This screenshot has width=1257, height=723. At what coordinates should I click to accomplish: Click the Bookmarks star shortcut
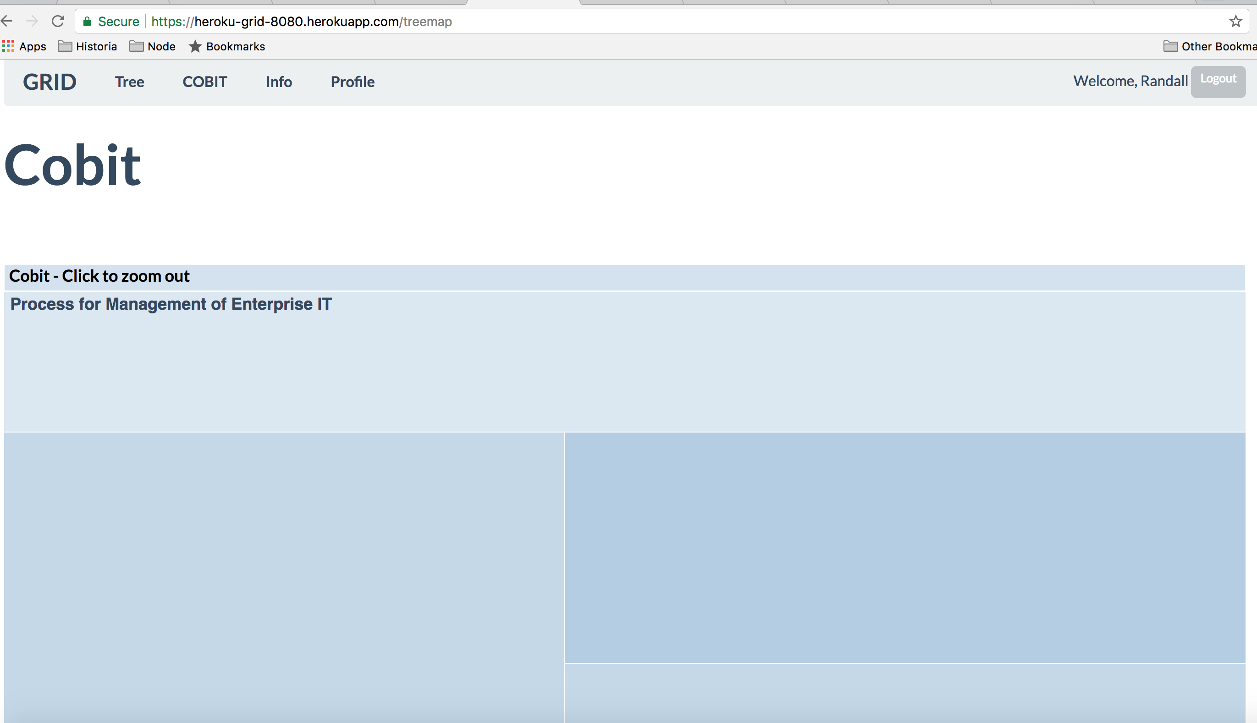[x=226, y=46]
